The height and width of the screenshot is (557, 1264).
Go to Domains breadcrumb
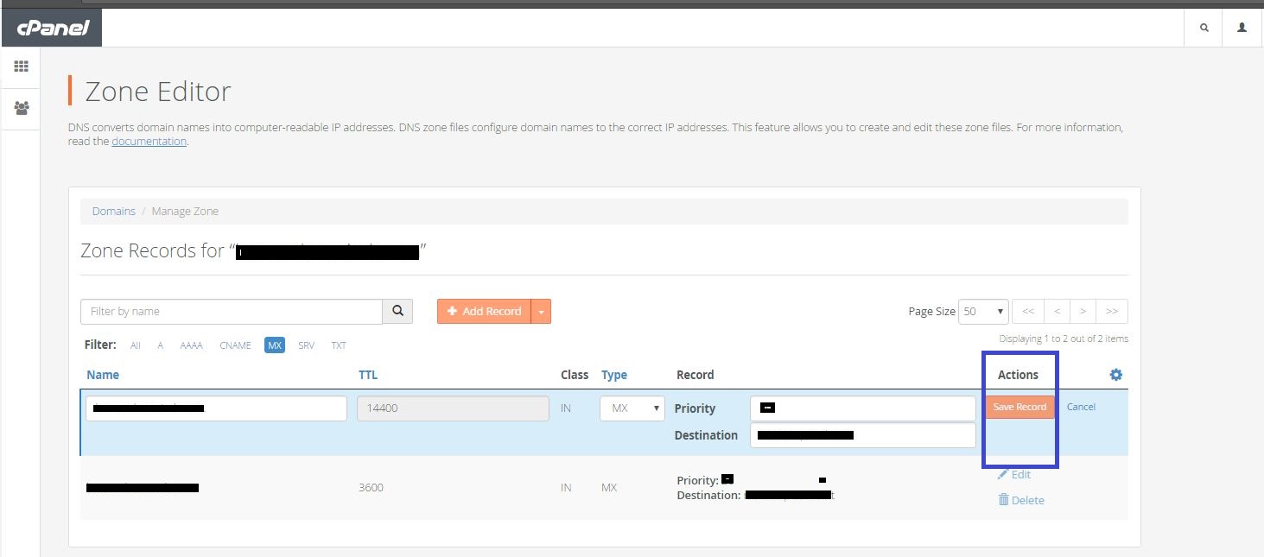tap(114, 211)
